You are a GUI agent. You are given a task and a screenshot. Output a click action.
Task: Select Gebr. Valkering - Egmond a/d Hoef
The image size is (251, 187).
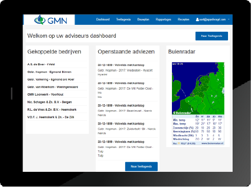click(x=51, y=79)
